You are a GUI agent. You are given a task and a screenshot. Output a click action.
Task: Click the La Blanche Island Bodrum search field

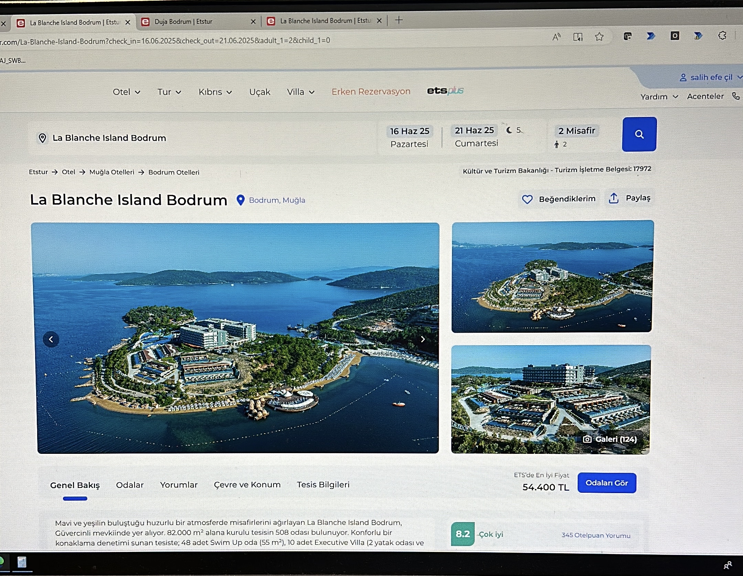[x=203, y=138]
